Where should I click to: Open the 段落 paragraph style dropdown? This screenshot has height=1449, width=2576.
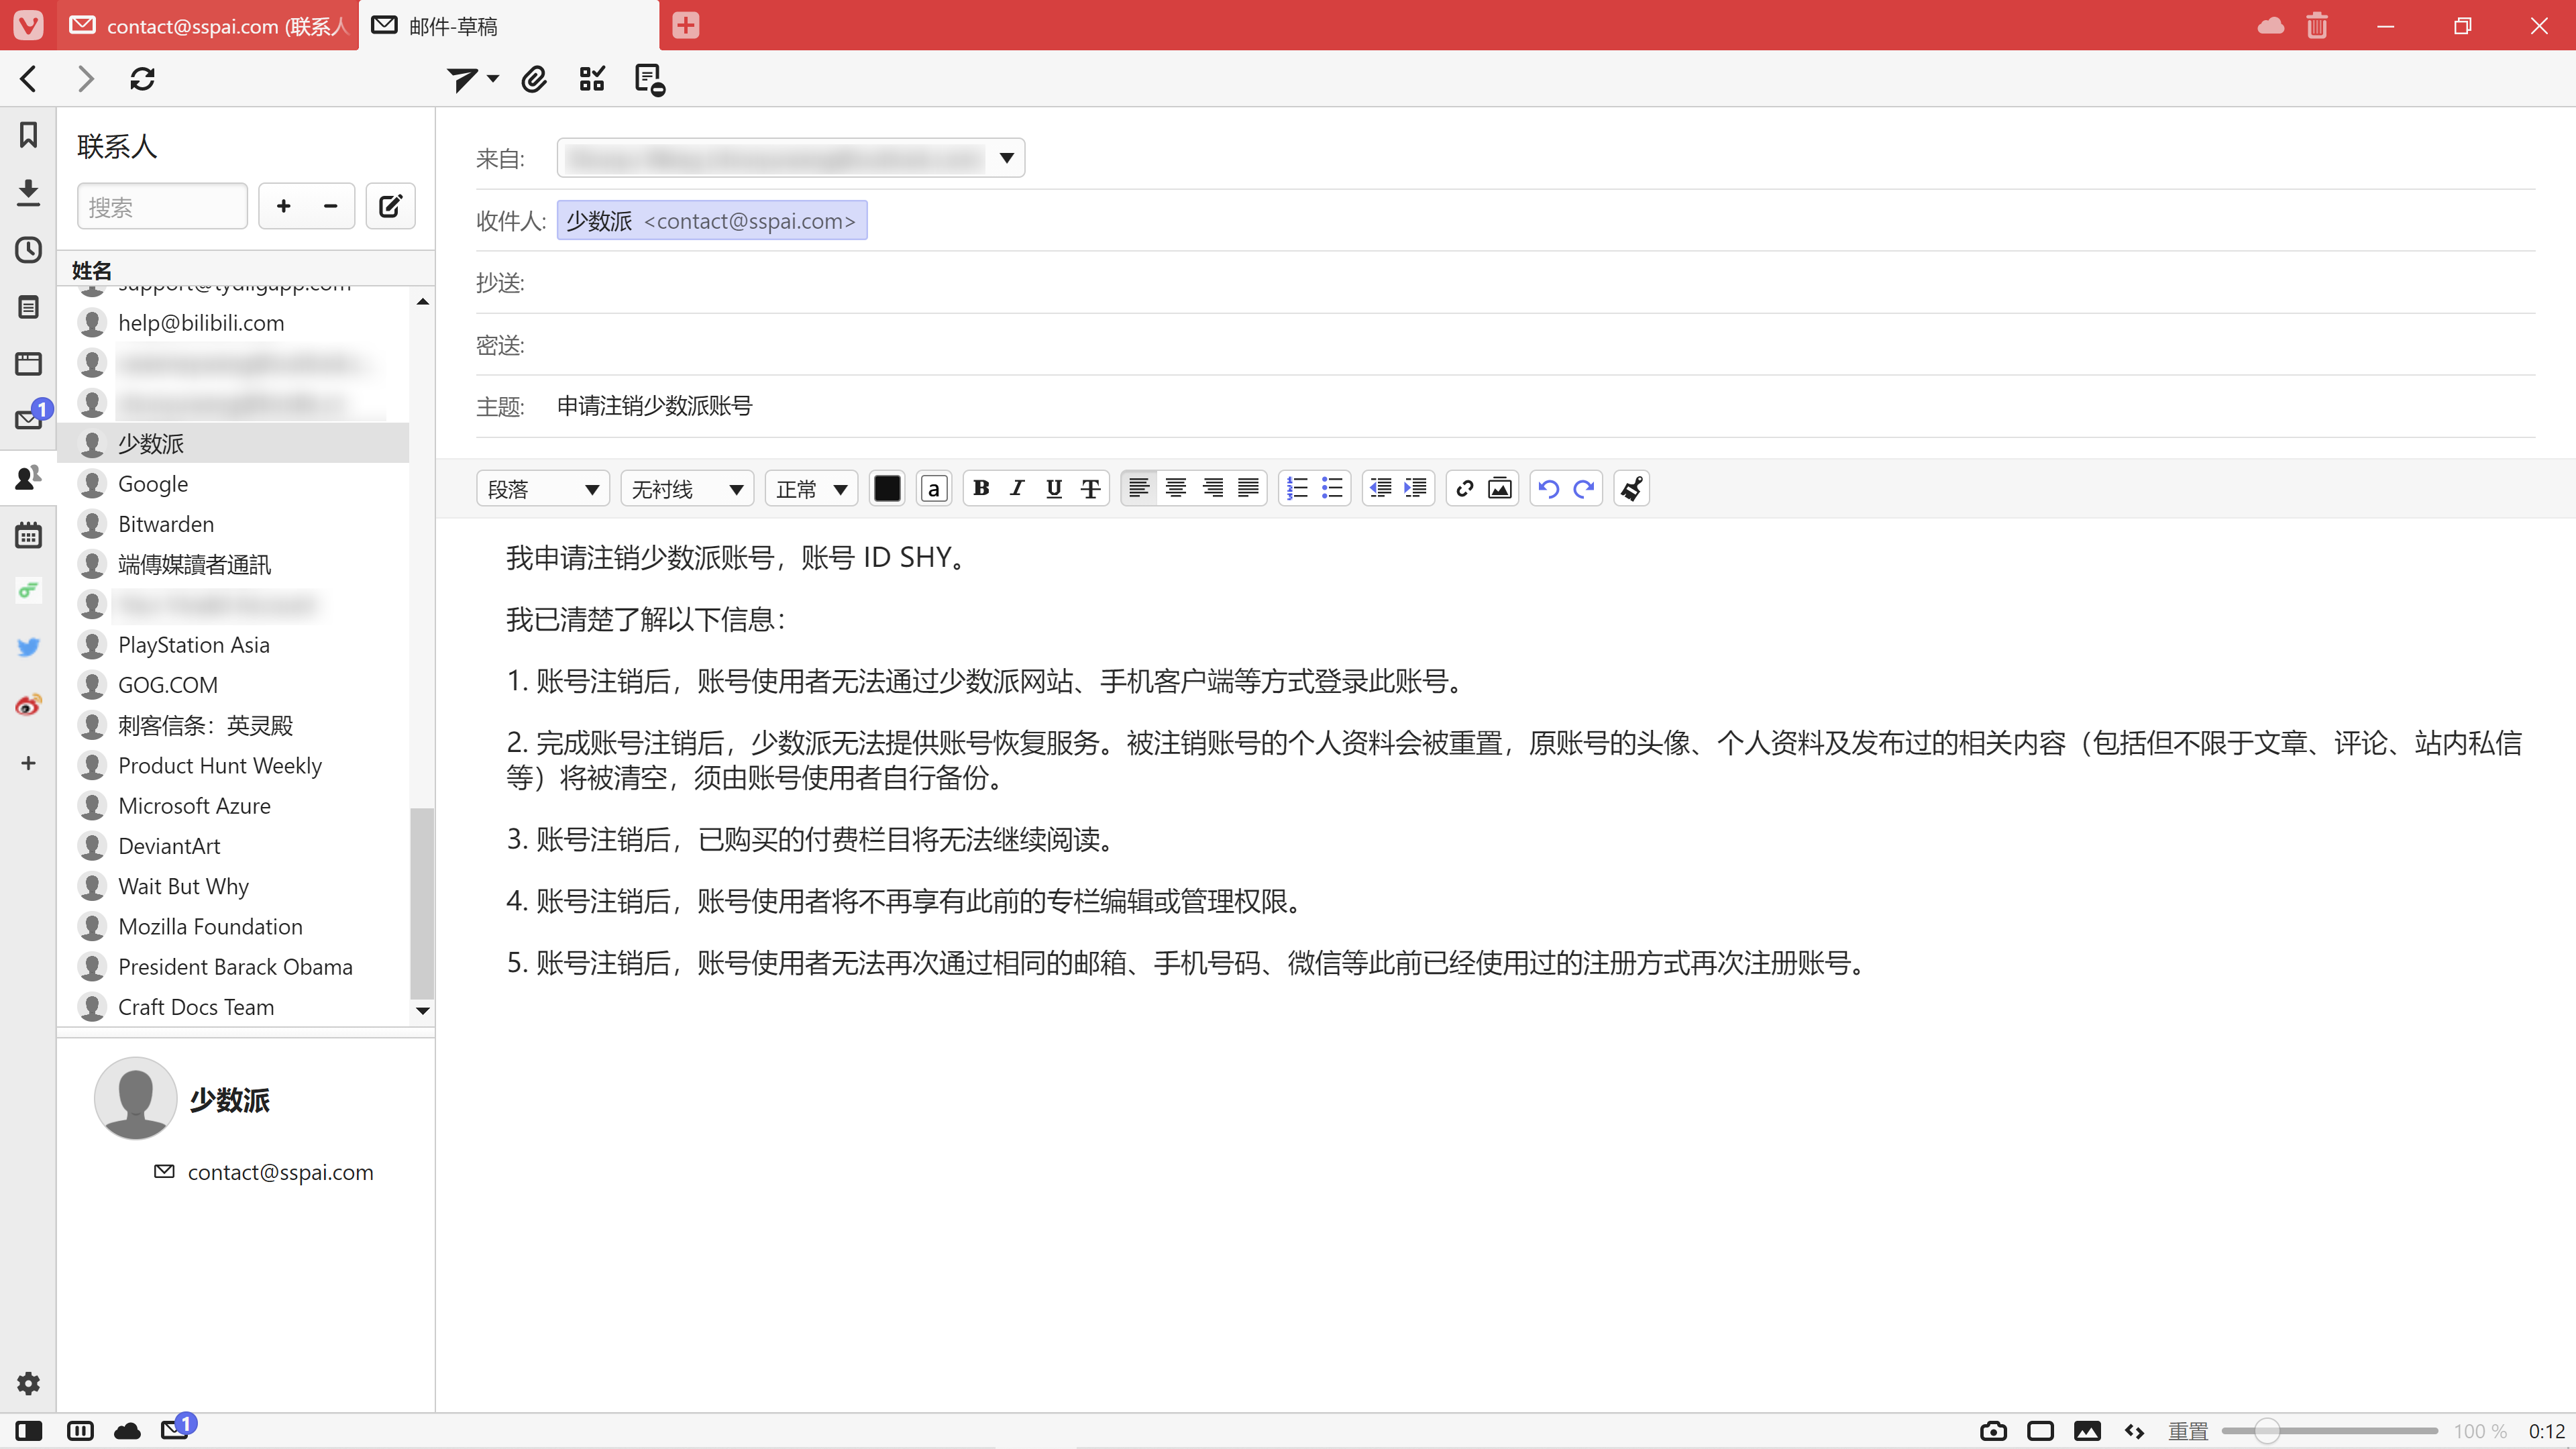coord(543,489)
